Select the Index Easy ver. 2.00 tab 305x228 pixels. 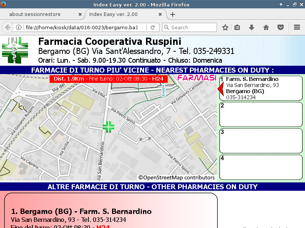(x=122, y=14)
